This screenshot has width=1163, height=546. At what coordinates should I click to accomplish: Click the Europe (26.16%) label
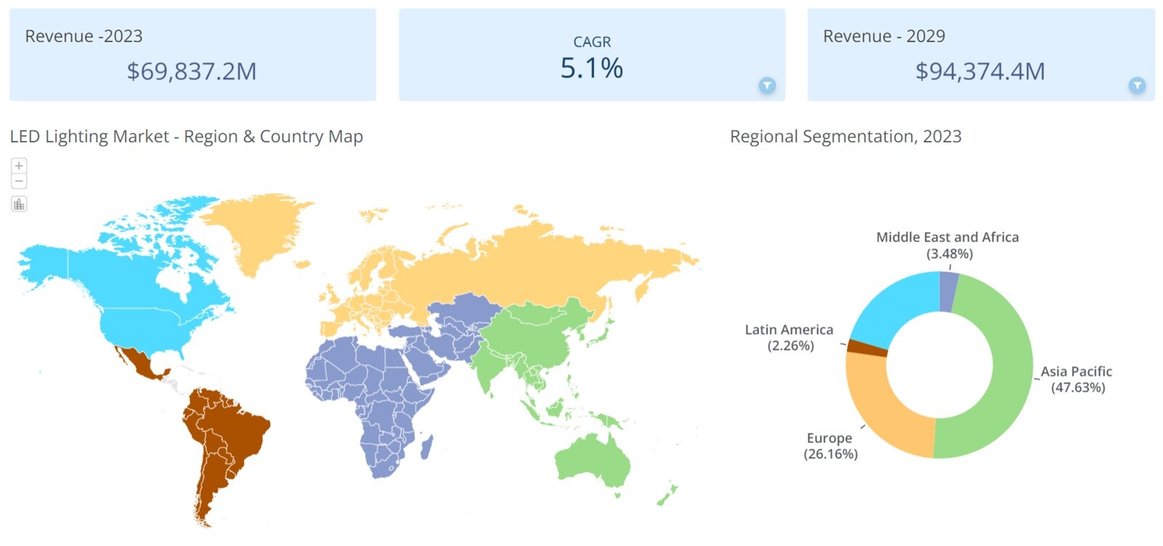point(830,446)
